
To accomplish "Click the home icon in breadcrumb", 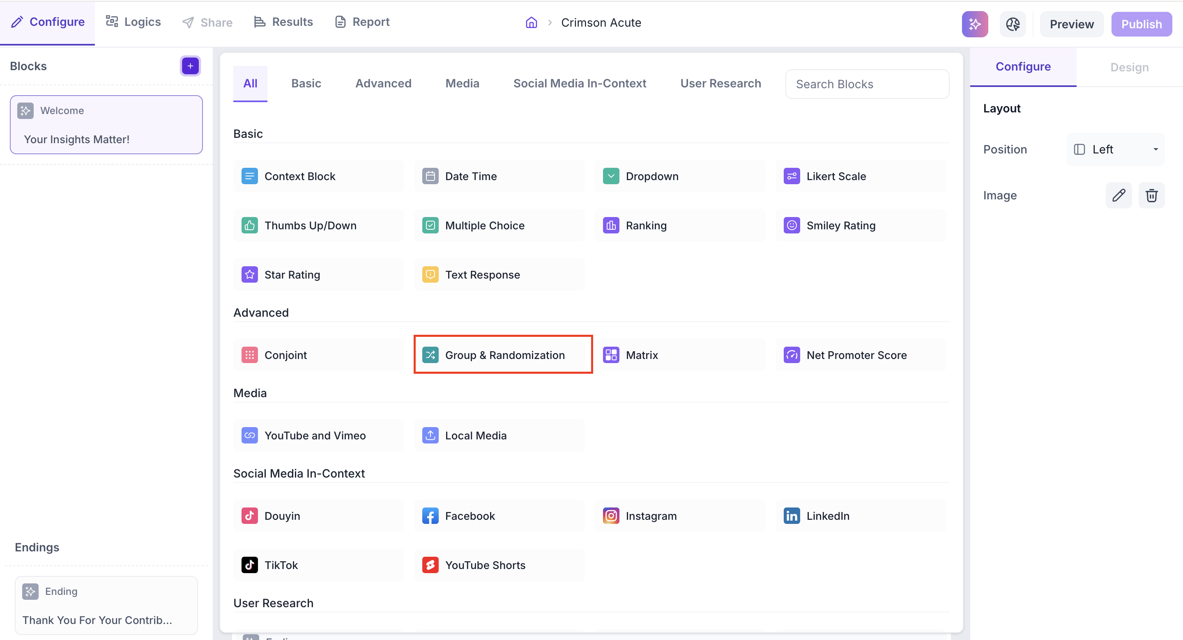I will (x=532, y=23).
